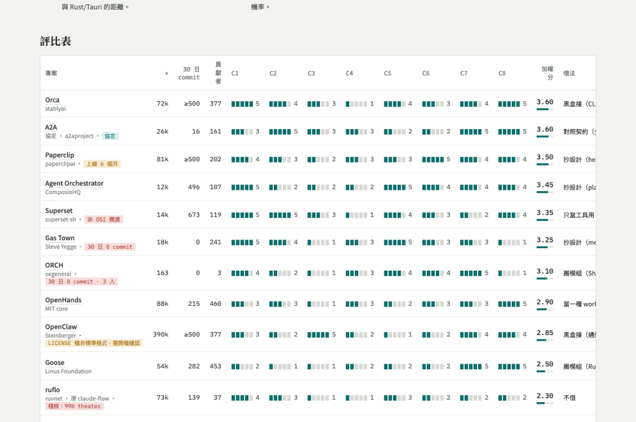Click the C7 column header
This screenshot has width=636, height=422.
coord(463,73)
